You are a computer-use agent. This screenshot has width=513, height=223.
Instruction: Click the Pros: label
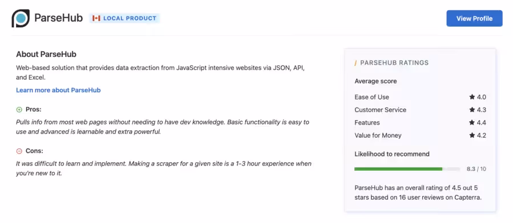pyautogui.click(x=33, y=110)
